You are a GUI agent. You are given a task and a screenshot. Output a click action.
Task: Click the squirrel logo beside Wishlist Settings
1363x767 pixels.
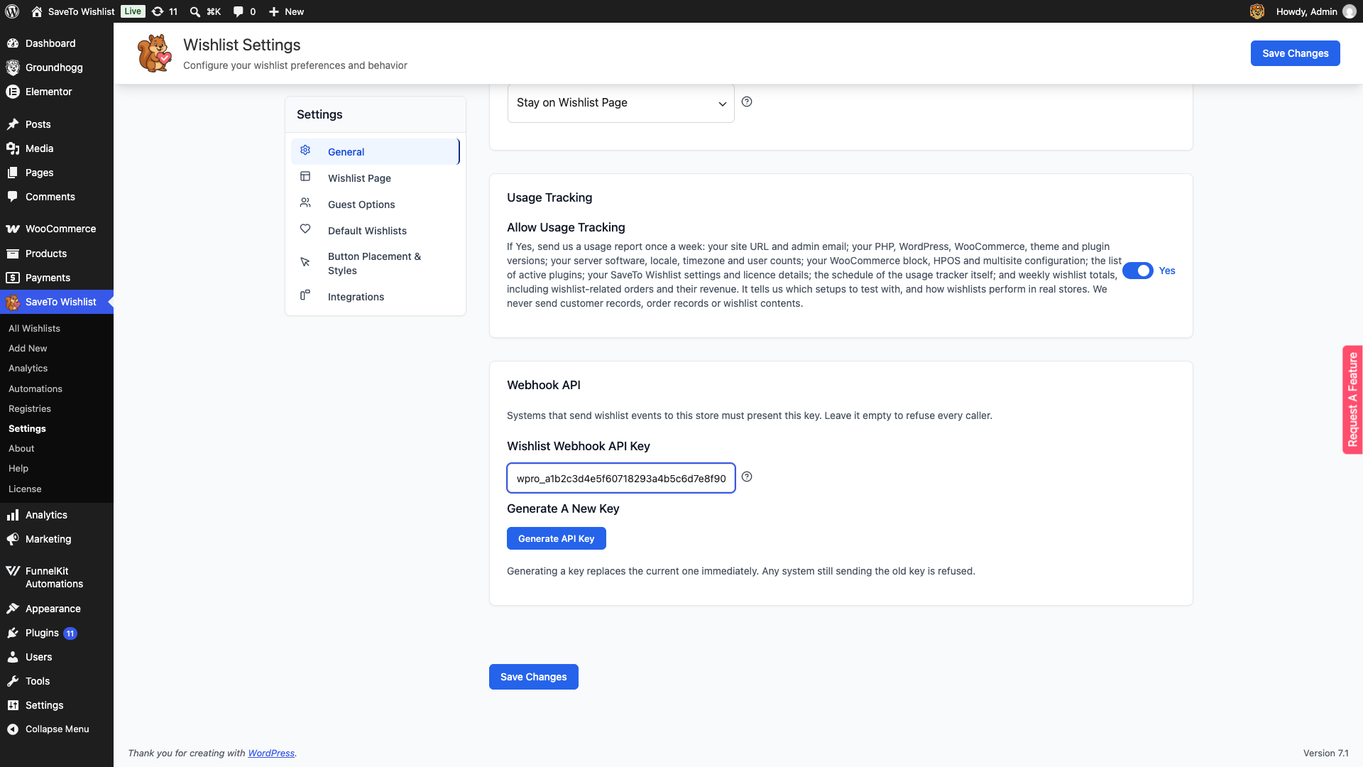(154, 53)
